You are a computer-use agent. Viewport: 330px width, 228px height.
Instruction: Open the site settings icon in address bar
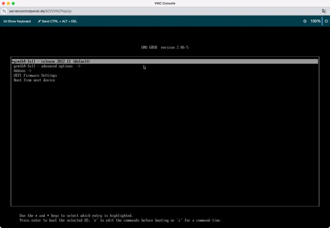4,11
